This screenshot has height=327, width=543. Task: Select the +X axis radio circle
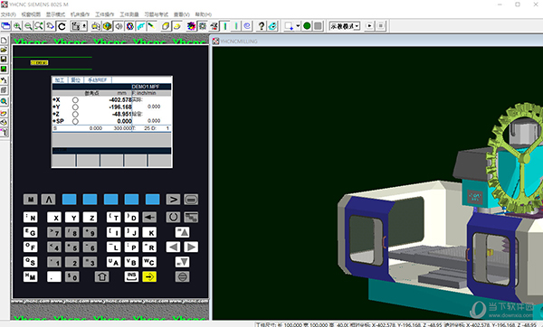75,100
